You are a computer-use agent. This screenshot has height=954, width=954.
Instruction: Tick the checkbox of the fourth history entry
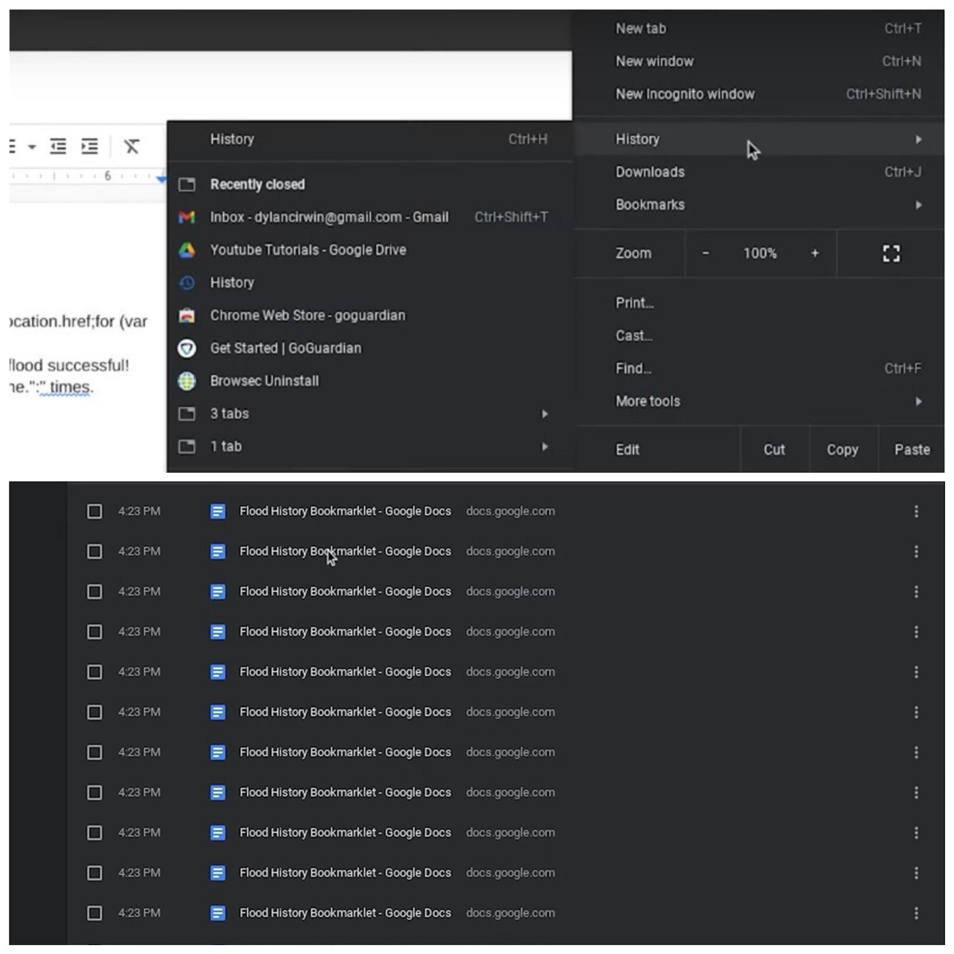[x=94, y=632]
